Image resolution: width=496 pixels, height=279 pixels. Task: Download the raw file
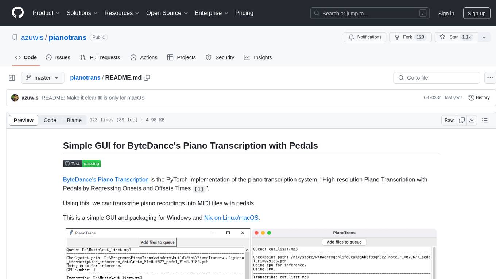(x=472, y=120)
